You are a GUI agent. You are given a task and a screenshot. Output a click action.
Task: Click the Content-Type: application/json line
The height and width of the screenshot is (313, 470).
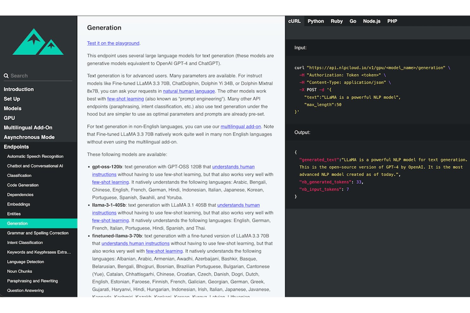345,82
